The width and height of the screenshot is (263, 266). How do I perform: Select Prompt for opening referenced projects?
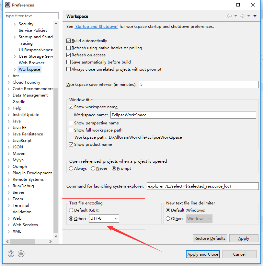[114, 168]
